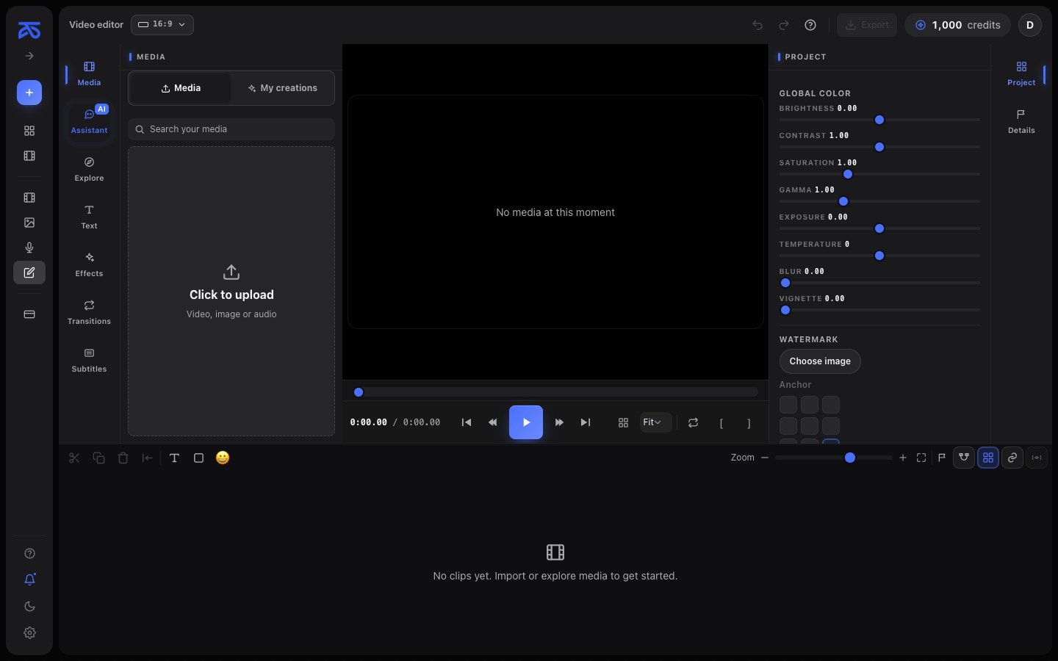Open notifications bell icon
The height and width of the screenshot is (661, 1058).
29,579
